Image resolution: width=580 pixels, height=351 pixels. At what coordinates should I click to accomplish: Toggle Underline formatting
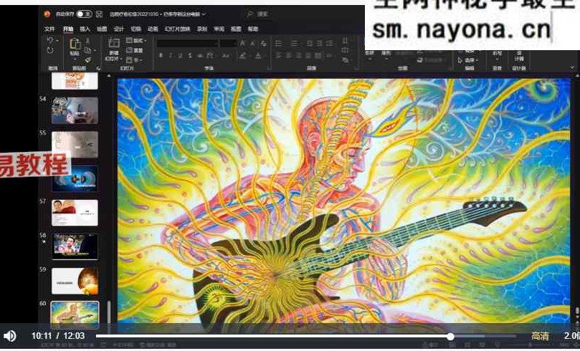180,56
